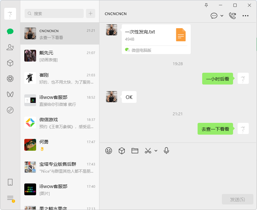Screen dimensions: 257x210
Task: Start a voice or video call
Action: (232, 16)
